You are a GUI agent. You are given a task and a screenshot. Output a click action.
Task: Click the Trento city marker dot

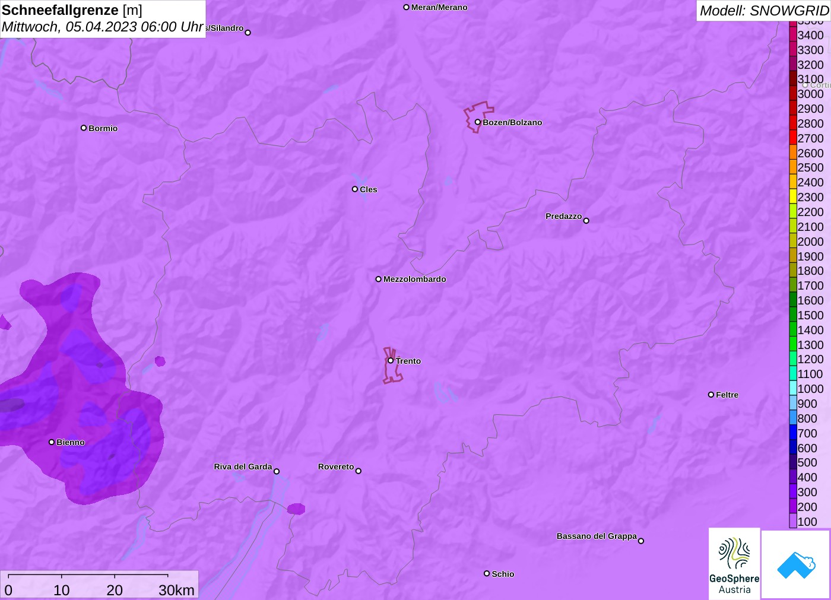tap(391, 360)
